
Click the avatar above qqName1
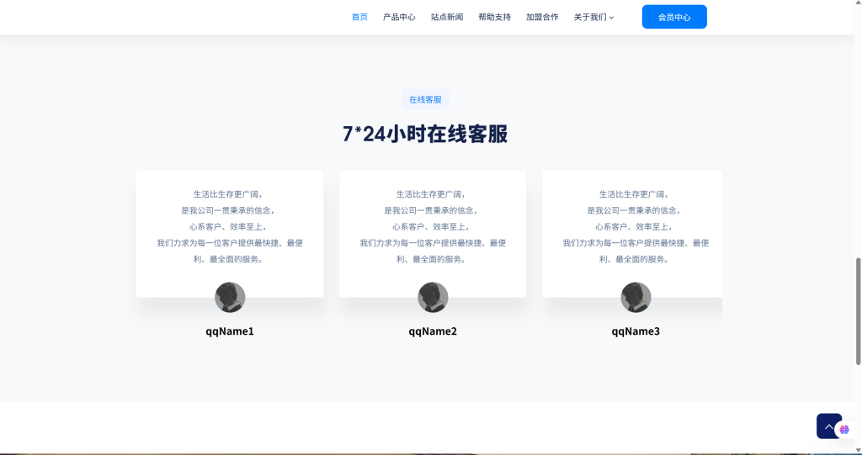coord(230,297)
